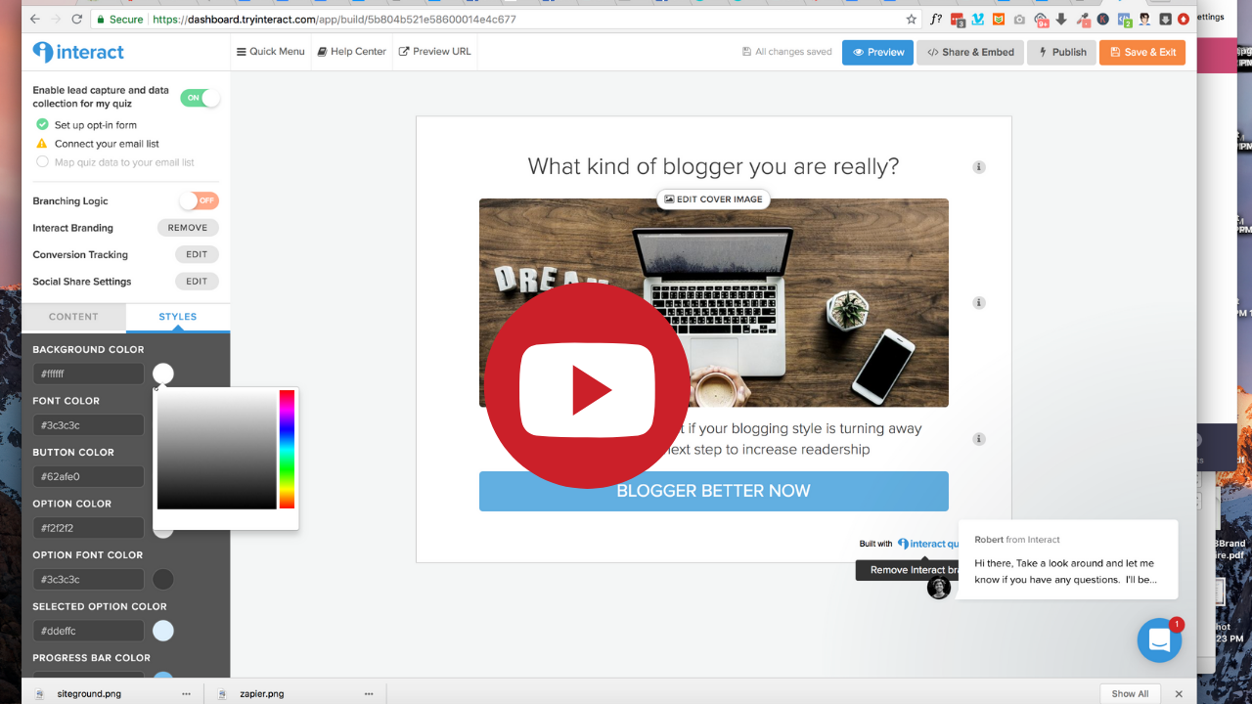Click the Button Color hex field
This screenshot has width=1252, height=704.
point(89,476)
